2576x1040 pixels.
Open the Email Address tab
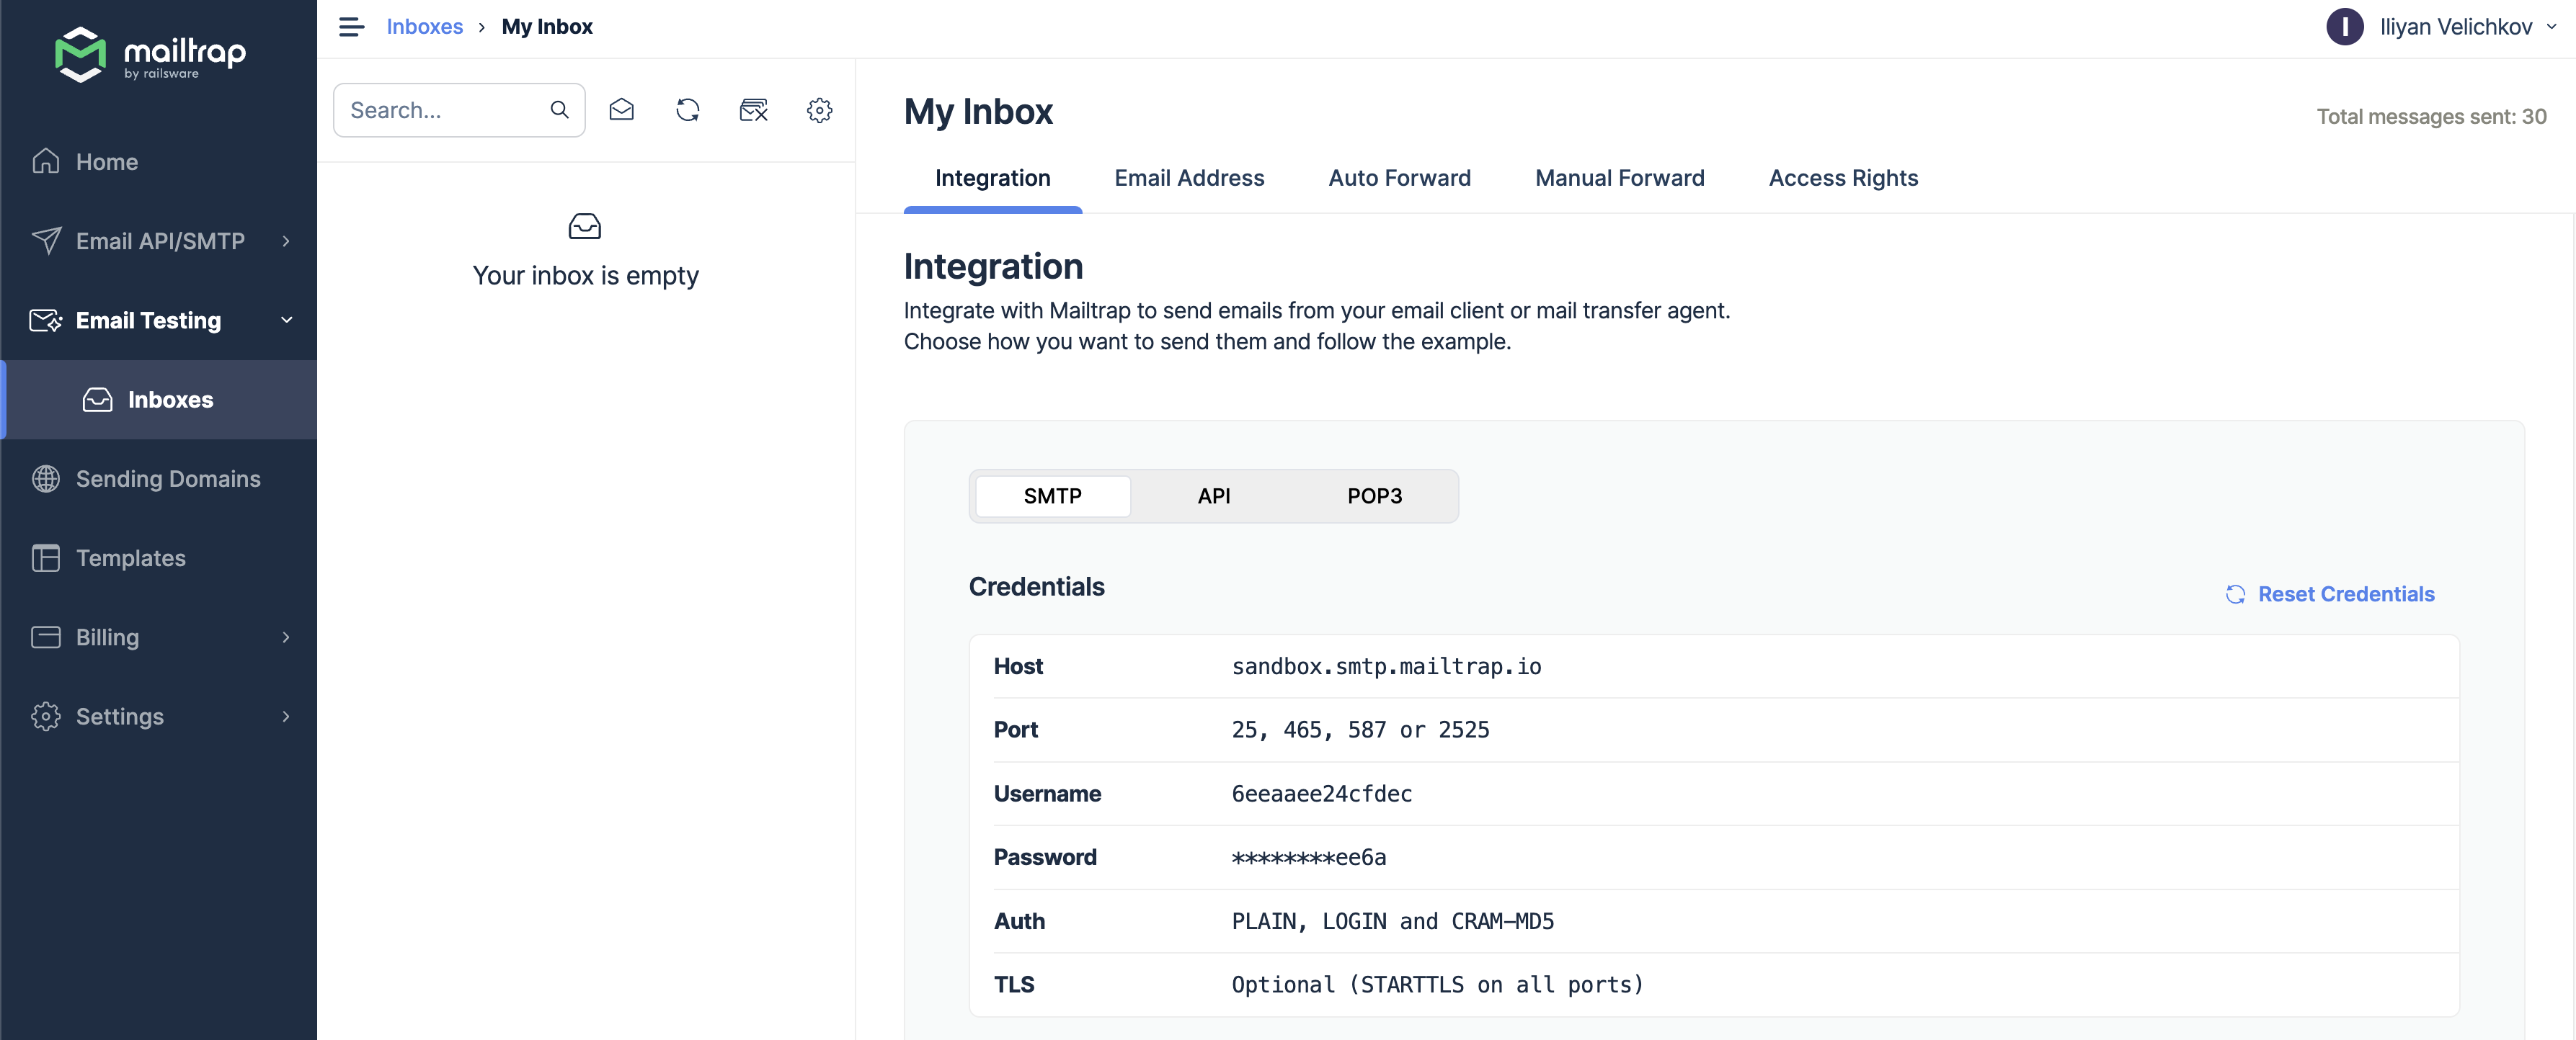(x=1189, y=178)
